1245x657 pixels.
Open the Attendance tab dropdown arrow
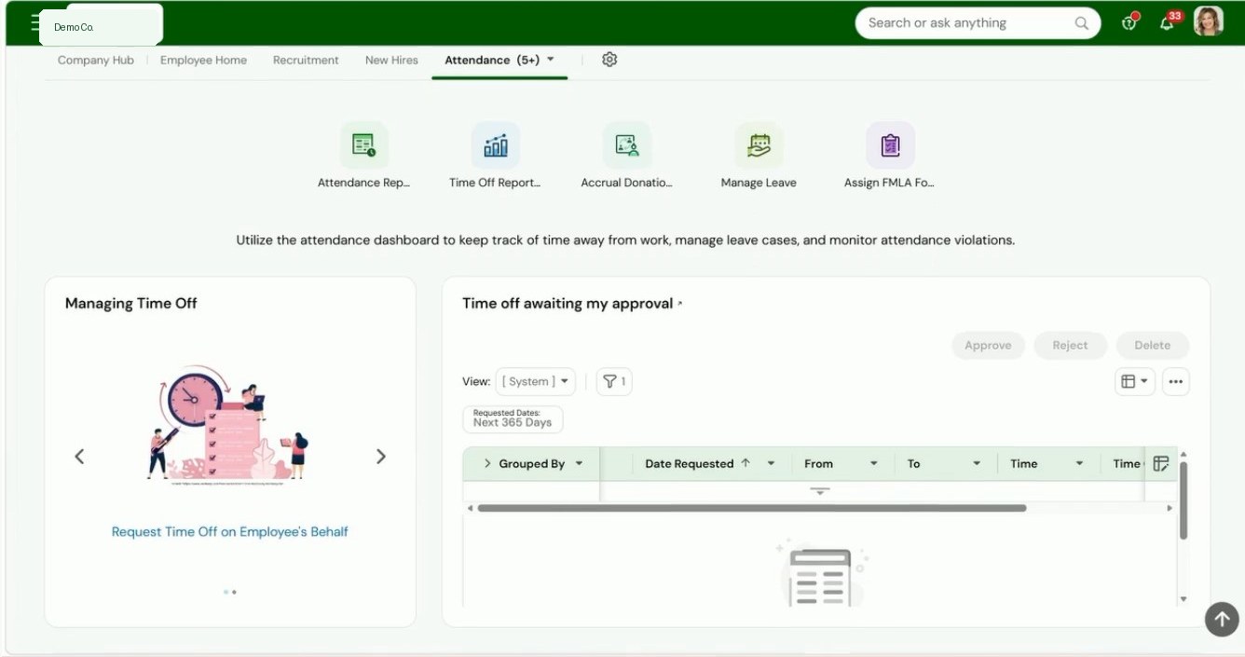pos(550,60)
